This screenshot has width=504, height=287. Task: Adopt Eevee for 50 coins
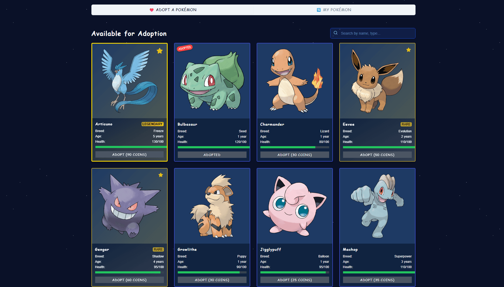pyautogui.click(x=377, y=155)
